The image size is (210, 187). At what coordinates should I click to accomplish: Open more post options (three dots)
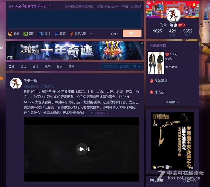point(92,34)
